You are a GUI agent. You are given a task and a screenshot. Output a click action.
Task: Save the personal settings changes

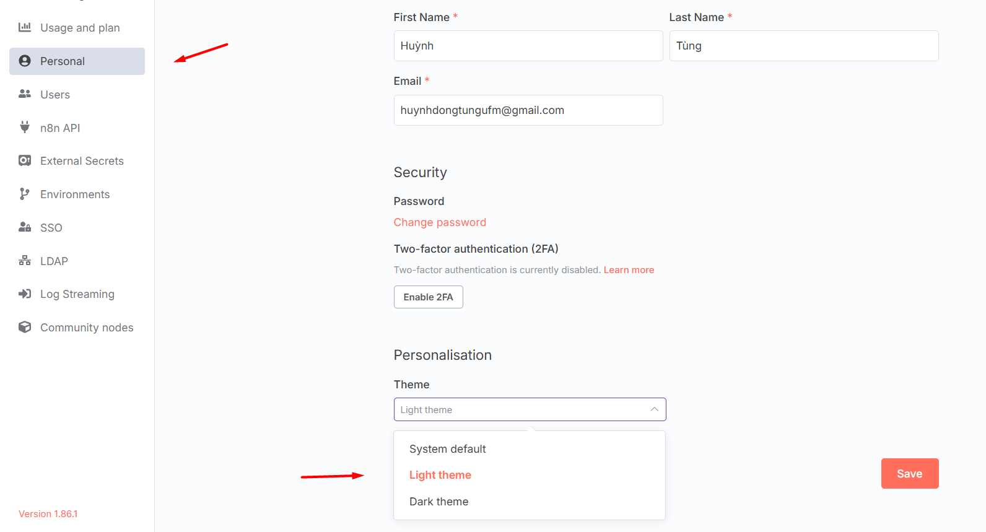910,474
